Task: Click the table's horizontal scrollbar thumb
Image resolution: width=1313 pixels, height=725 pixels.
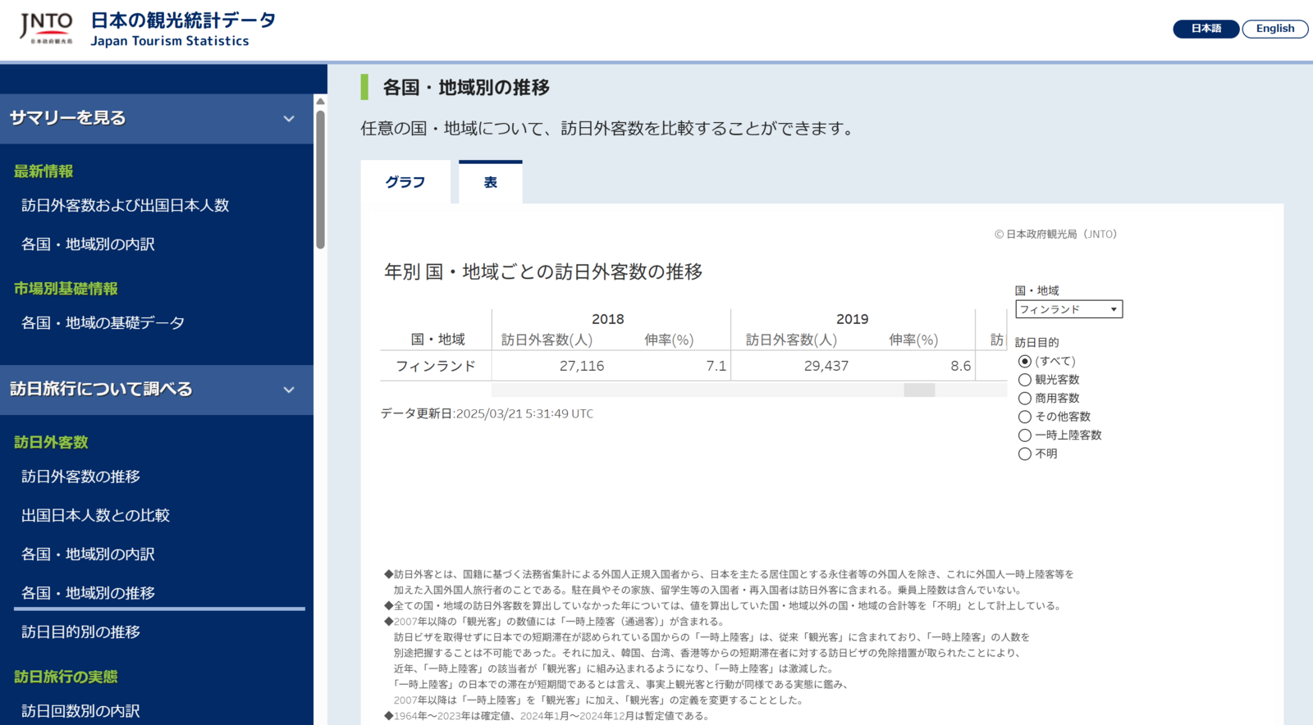Action: coord(919,390)
